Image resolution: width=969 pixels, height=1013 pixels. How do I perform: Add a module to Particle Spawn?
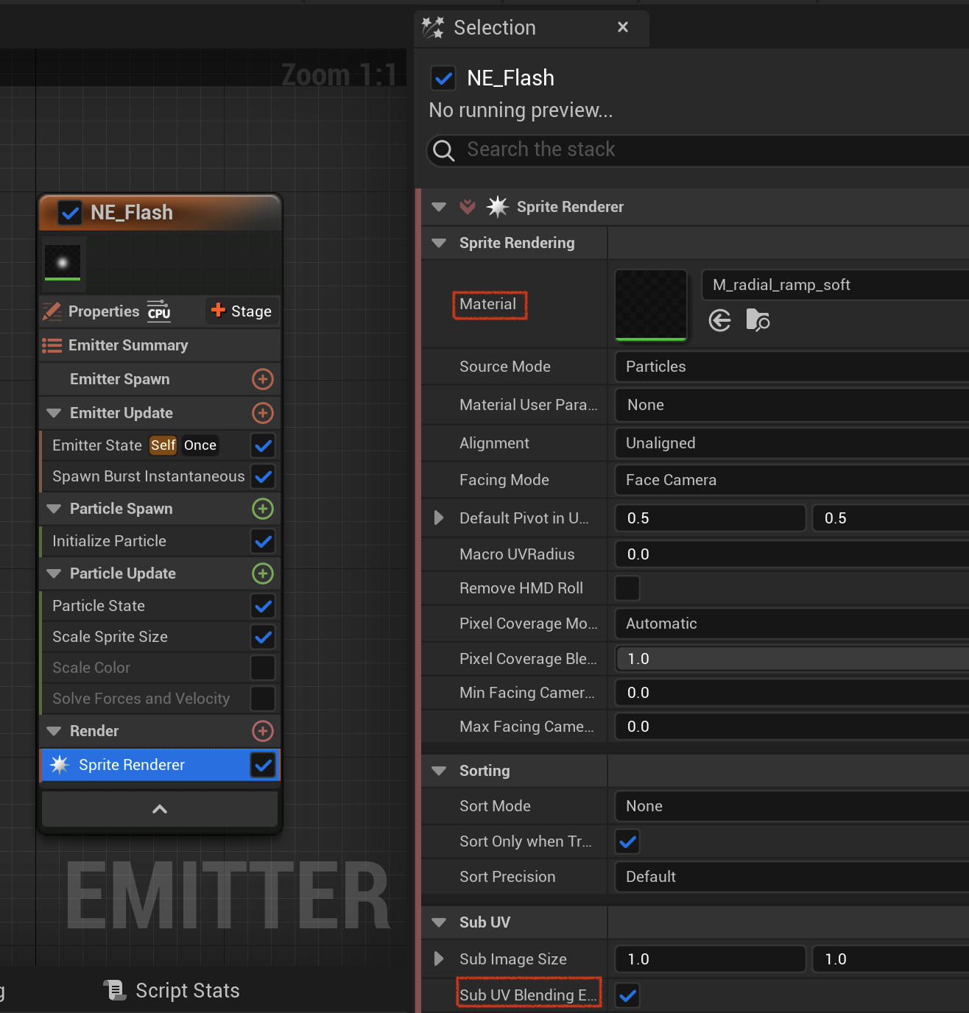click(263, 509)
